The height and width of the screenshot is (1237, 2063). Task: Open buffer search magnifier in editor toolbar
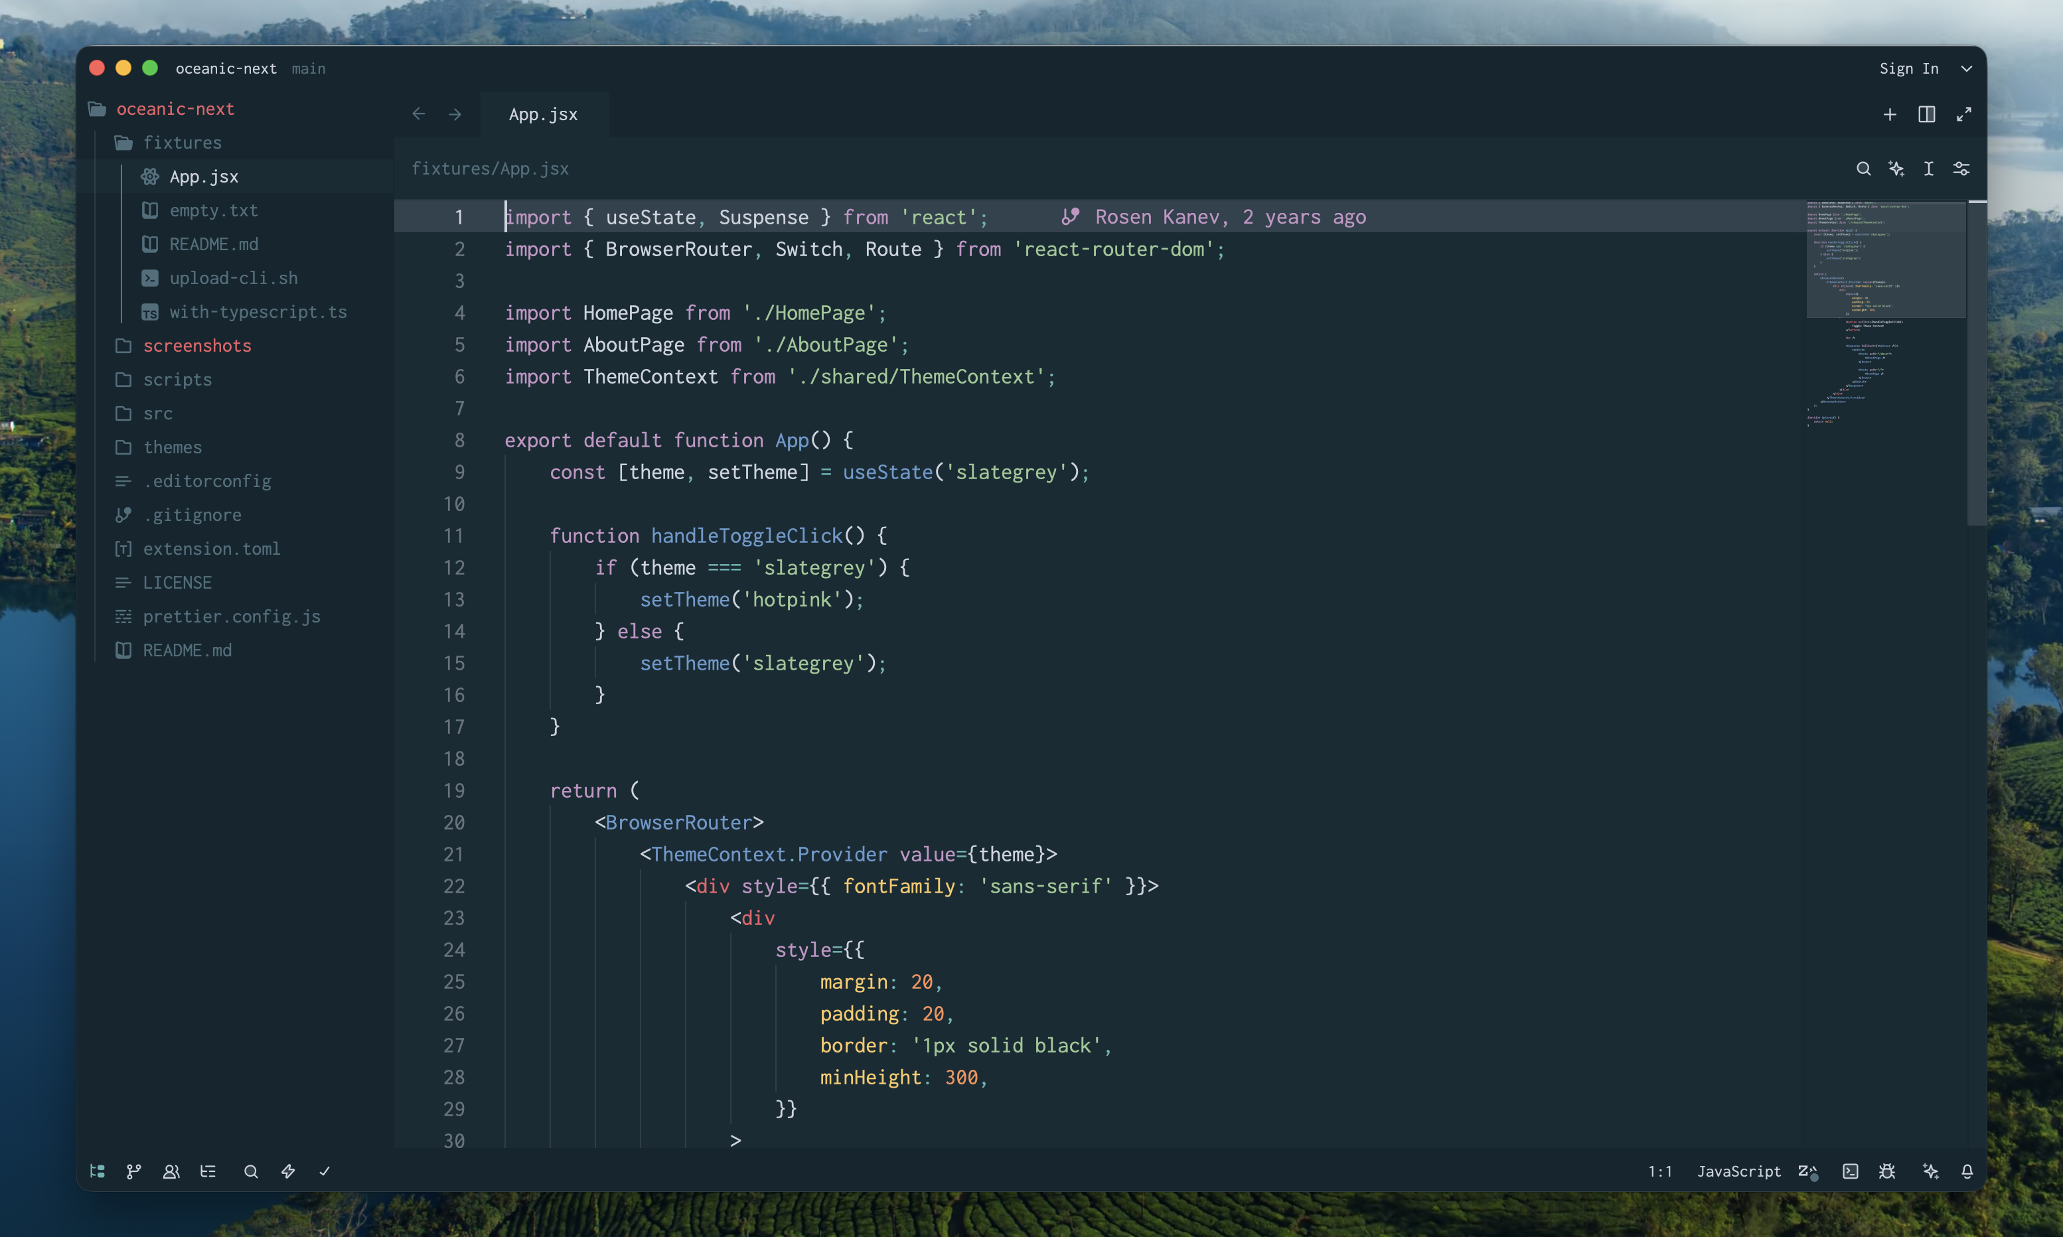(x=1864, y=169)
